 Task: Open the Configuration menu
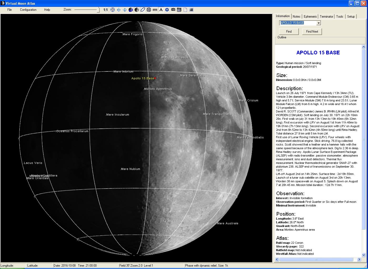(x=28, y=10)
